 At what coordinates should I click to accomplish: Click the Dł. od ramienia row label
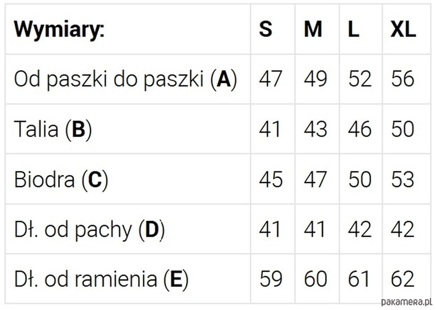point(101,280)
